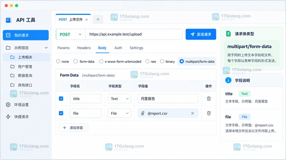Click the title field name input
The width and height of the screenshot is (286, 160).
(85, 99)
